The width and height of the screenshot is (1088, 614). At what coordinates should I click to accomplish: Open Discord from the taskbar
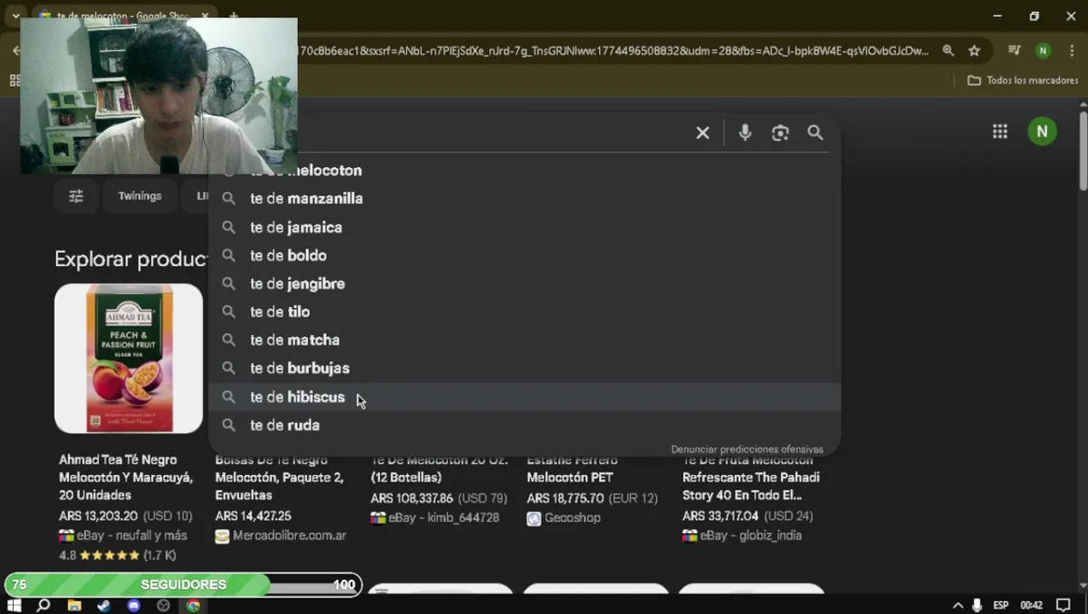(x=134, y=605)
